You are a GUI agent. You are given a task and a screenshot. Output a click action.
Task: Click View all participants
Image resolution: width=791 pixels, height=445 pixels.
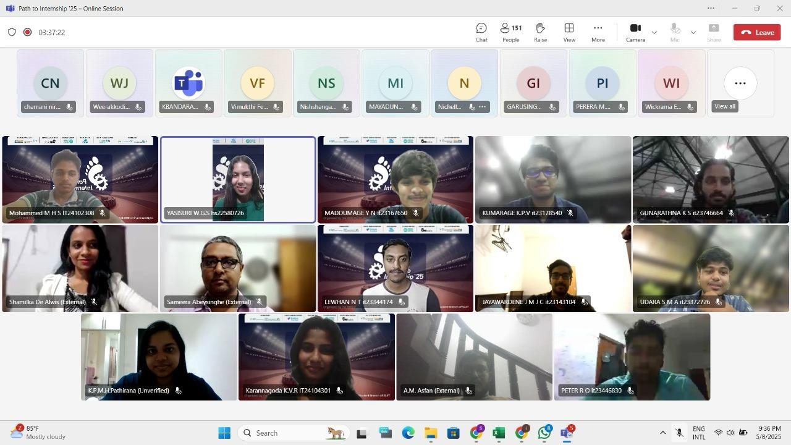[x=725, y=106]
